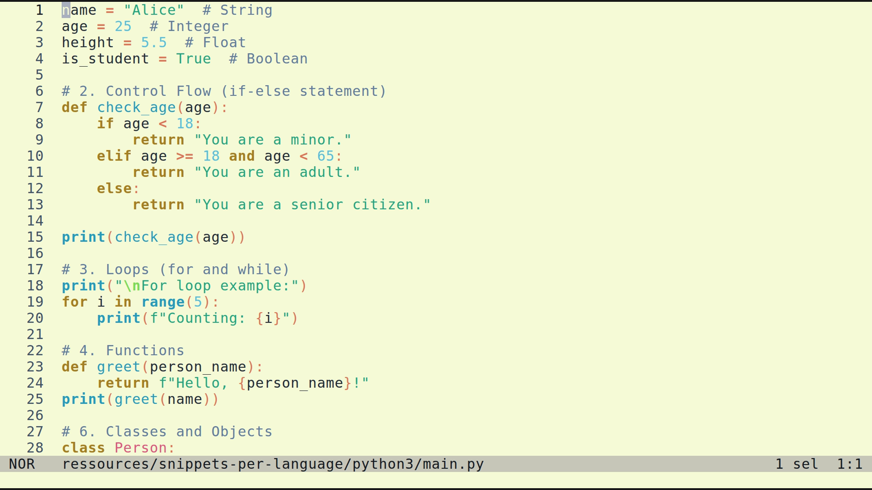Screen dimensions: 872x490
Task: Select the def keyword on check_age line
Action: coord(74,107)
